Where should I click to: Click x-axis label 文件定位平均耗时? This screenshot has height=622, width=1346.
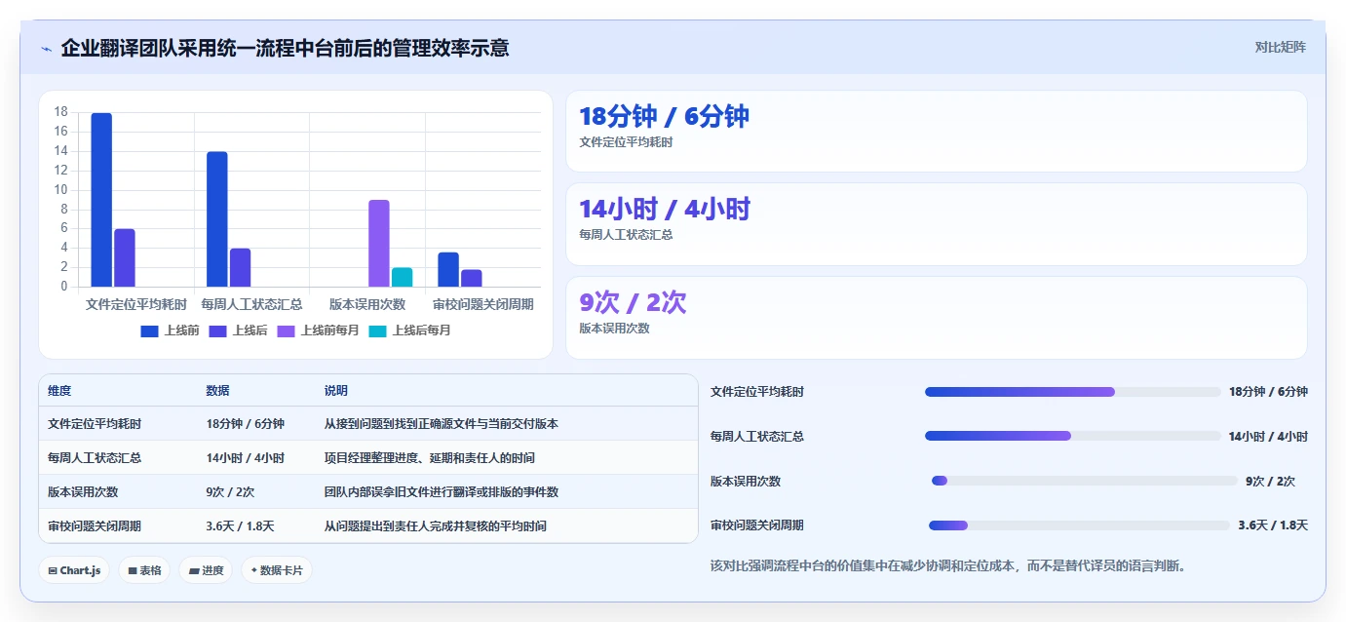pyautogui.click(x=136, y=304)
